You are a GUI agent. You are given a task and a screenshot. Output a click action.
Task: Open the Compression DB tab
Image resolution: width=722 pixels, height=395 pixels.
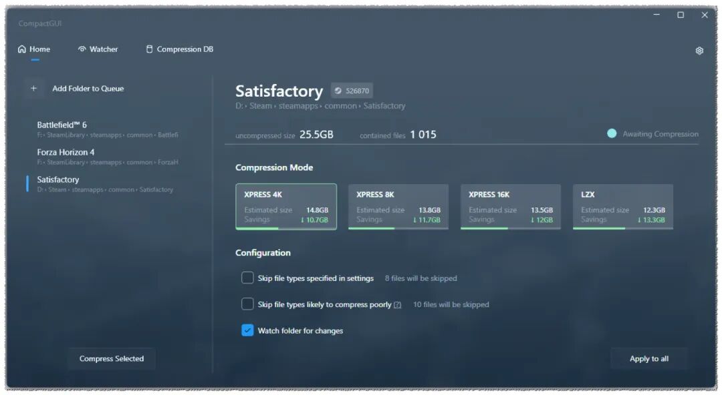click(180, 49)
